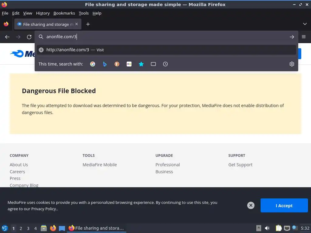Open the Firefox hamburger application menu
Screen dimensions: 311x233
pos(303,37)
